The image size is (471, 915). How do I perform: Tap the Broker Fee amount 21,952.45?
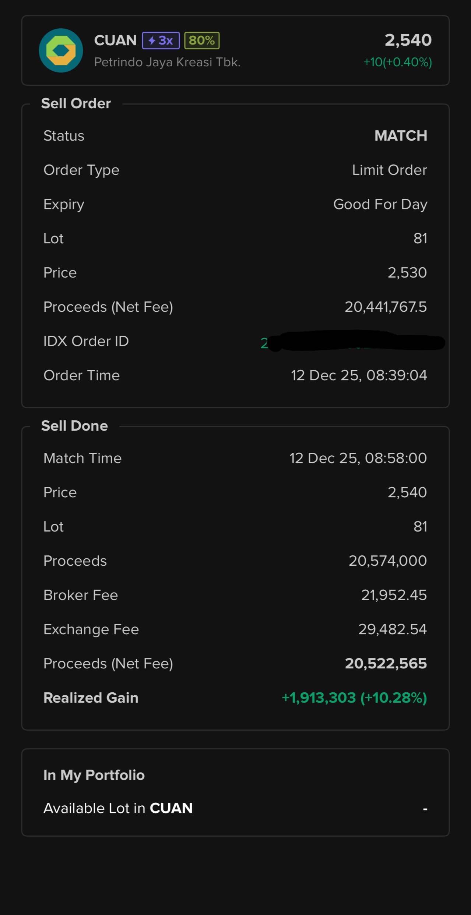click(x=394, y=595)
